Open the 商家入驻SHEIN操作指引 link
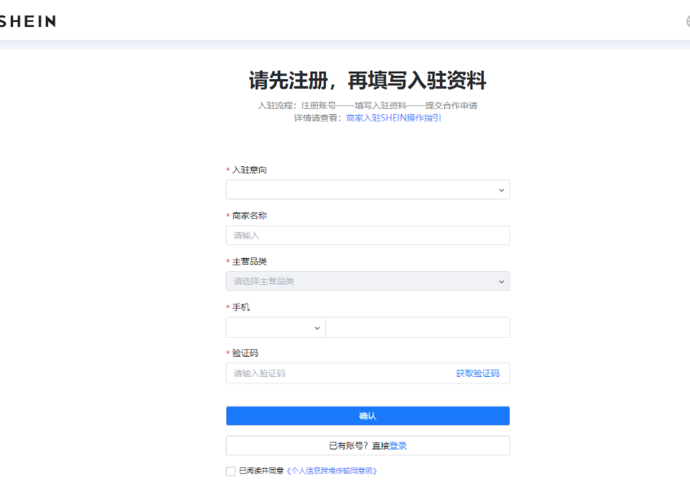 point(393,118)
